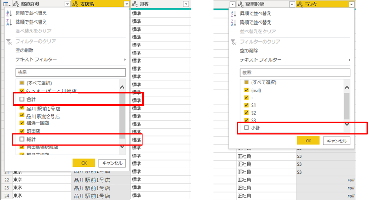Click the ABC type icon of ランク column

point(299,4)
